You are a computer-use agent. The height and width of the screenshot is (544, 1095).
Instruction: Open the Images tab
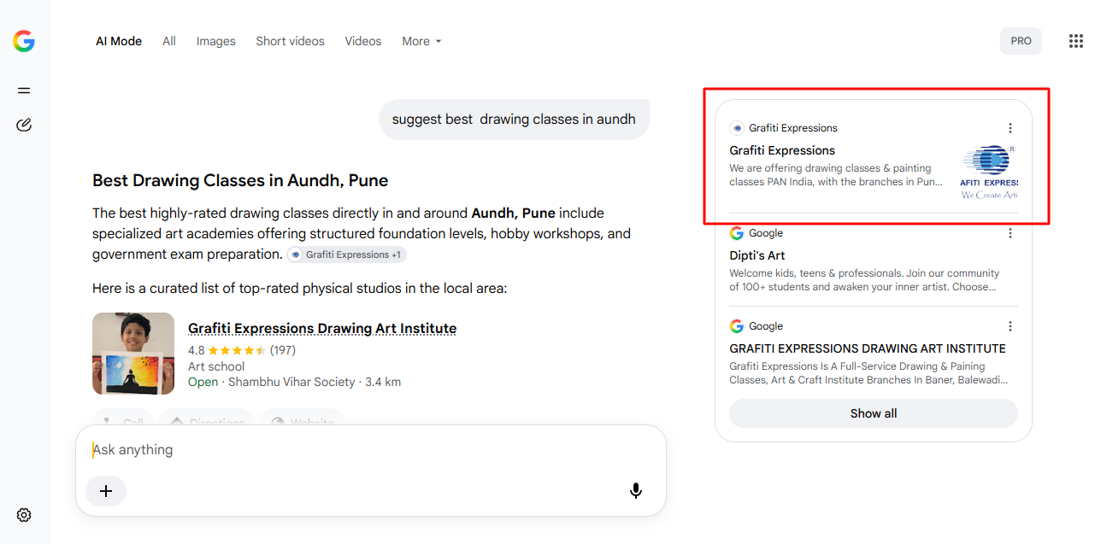click(x=215, y=41)
